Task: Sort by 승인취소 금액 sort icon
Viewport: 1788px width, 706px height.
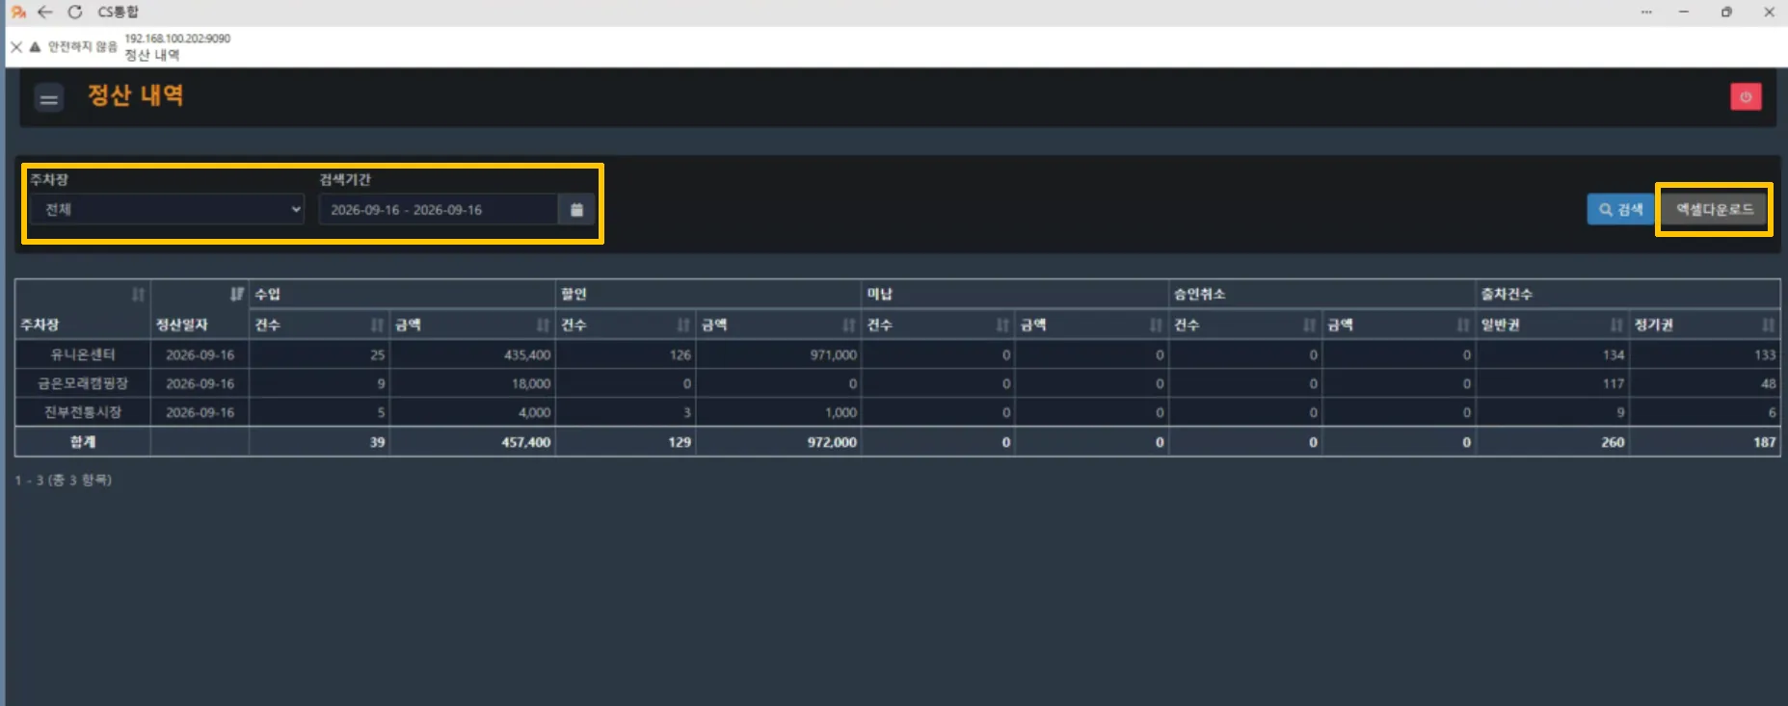Action: [x=1463, y=325]
